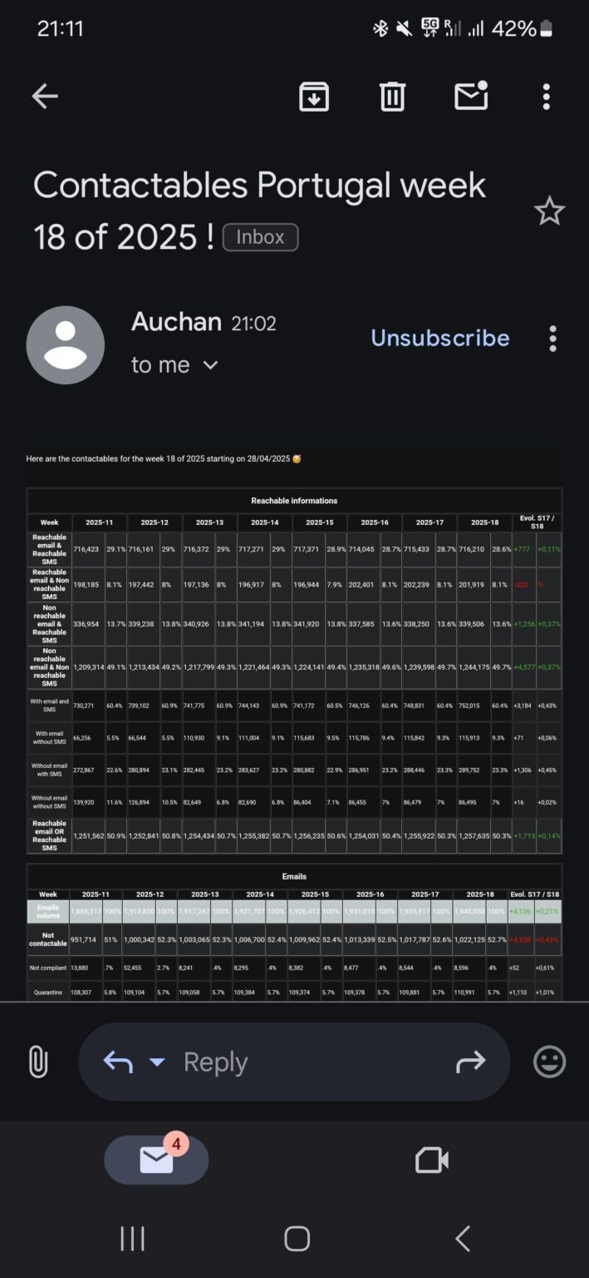Screen dimensions: 589x1278
Task: Tap the 'Not contactable' row label
Action: [48, 939]
